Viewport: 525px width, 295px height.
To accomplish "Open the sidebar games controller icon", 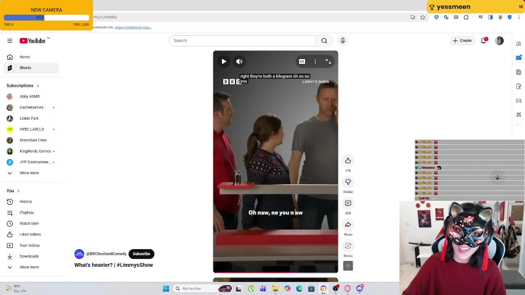I will click(519, 101).
